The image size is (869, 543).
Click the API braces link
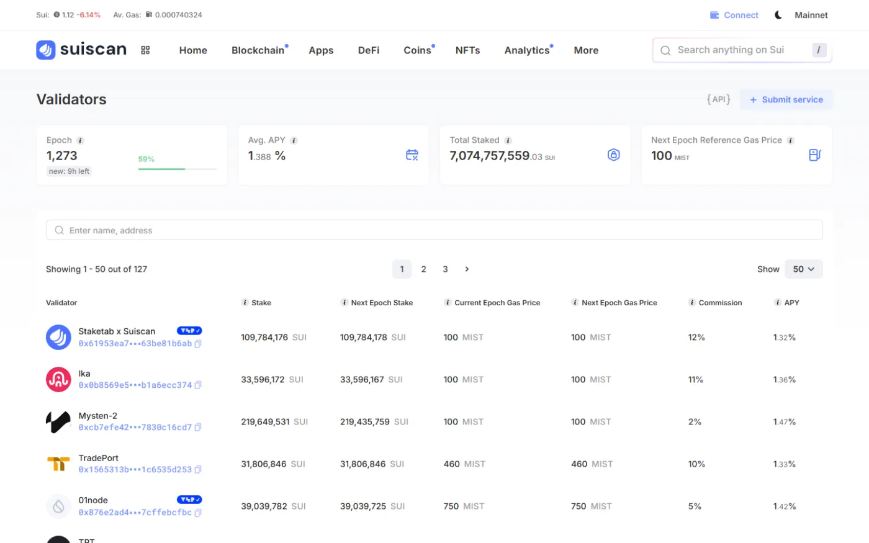(719, 99)
